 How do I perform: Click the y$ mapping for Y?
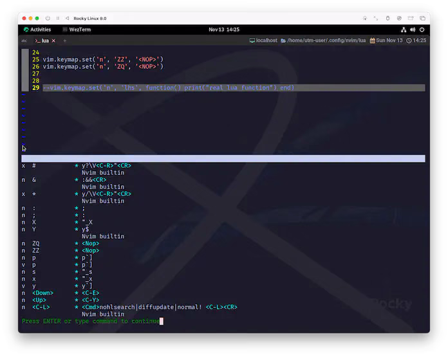[x=85, y=230]
